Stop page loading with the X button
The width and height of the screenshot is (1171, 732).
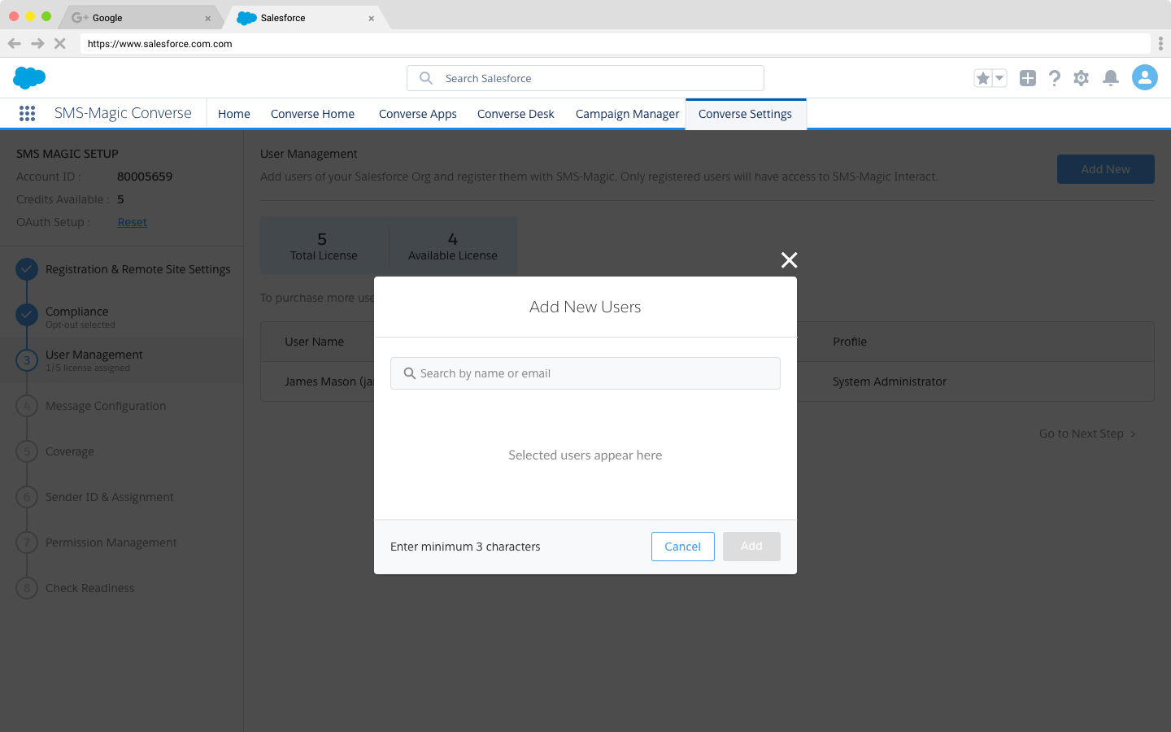(59, 43)
